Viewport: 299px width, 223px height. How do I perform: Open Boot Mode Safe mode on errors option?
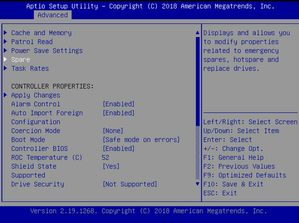[141, 140]
